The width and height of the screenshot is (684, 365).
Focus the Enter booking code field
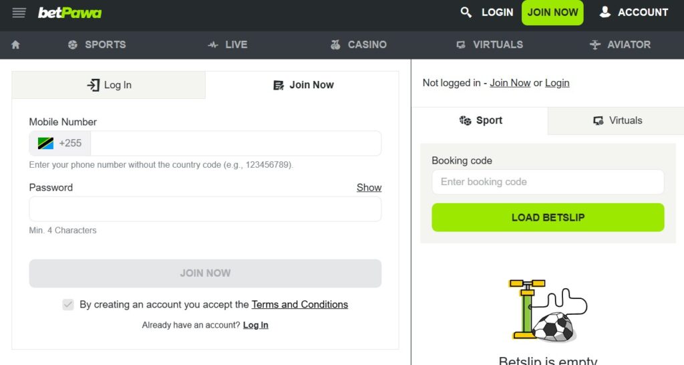pos(548,182)
